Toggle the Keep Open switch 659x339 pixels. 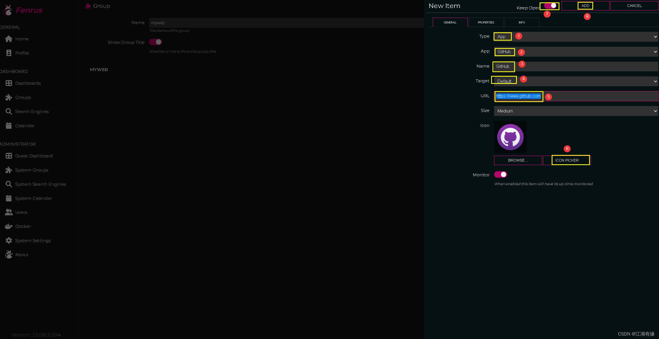pyautogui.click(x=550, y=6)
